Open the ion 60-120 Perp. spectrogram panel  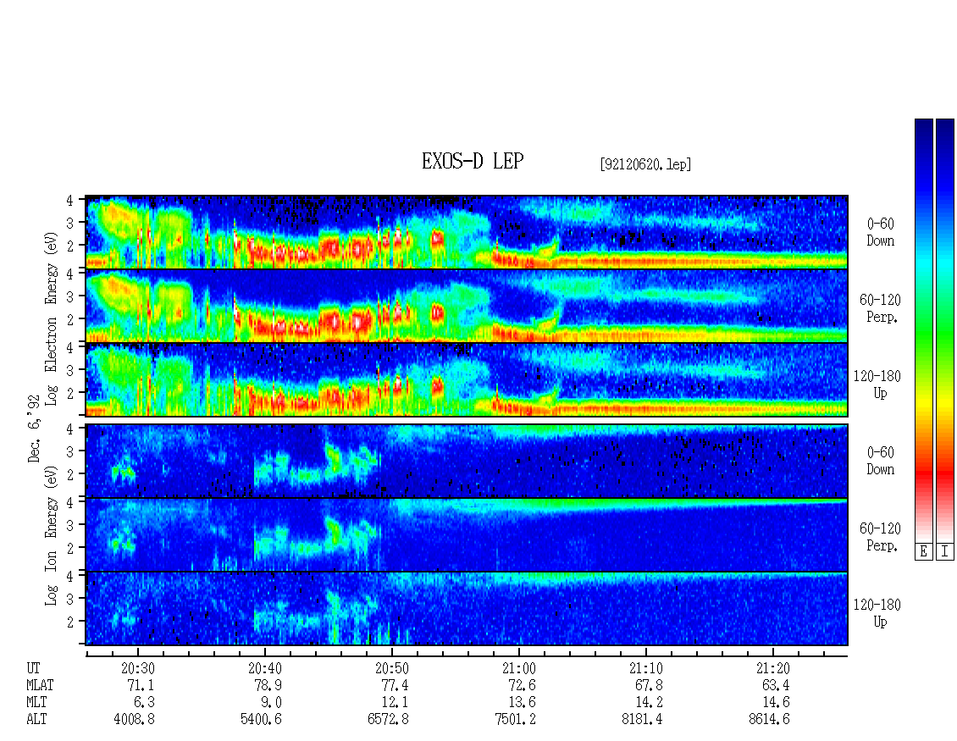tap(467, 534)
